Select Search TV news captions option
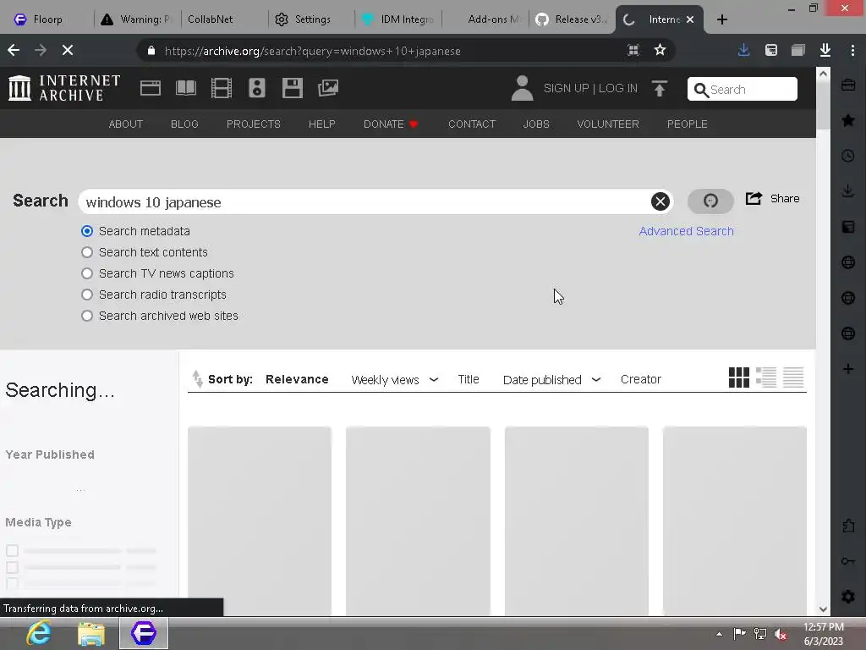Screen dimensions: 866x650 (87, 273)
